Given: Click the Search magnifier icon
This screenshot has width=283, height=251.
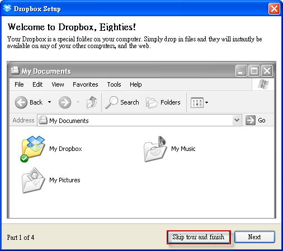Looking at the screenshot, I should click(111, 102).
